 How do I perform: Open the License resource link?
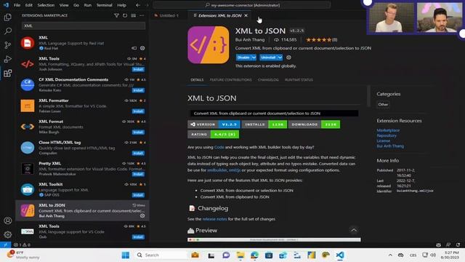pos(383,140)
